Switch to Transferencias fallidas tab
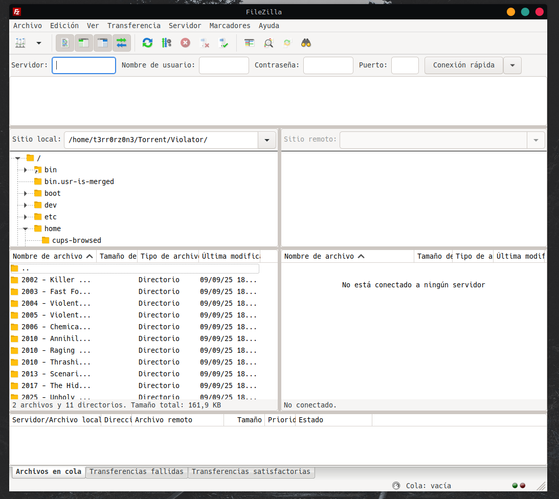The height and width of the screenshot is (499, 559). pos(137,472)
